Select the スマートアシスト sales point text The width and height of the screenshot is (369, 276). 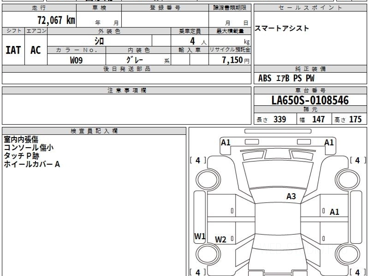tap(282, 28)
